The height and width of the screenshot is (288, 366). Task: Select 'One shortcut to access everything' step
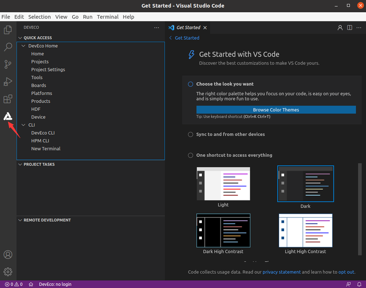[x=234, y=155]
